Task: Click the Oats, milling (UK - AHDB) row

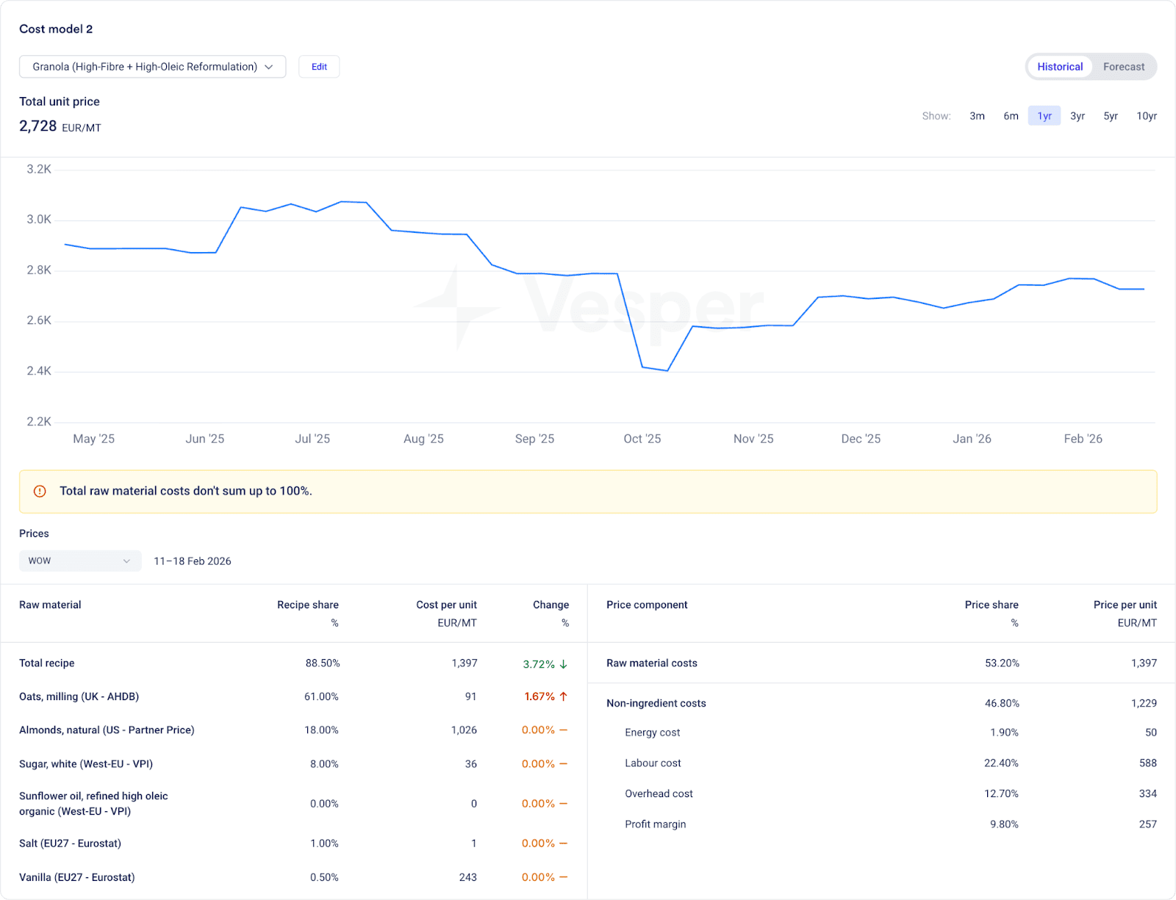Action: (x=79, y=696)
